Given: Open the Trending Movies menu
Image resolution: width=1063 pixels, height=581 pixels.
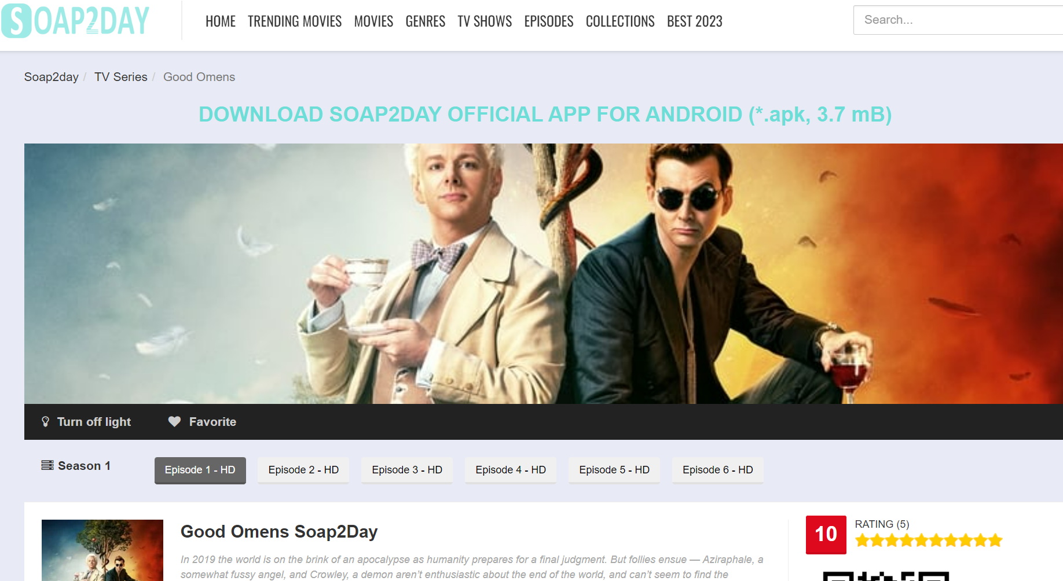Looking at the screenshot, I should tap(295, 21).
